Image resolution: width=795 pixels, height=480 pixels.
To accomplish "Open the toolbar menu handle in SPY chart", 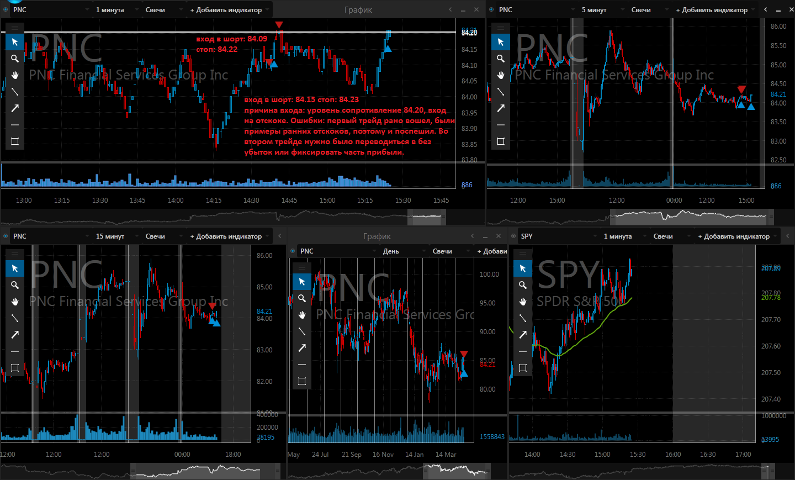I will point(523,254).
